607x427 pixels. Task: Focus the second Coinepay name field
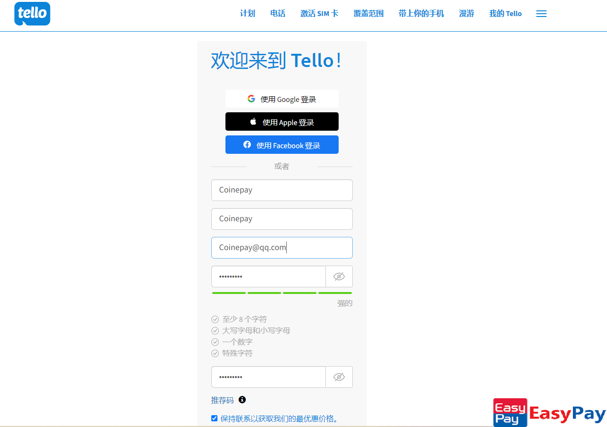282,219
